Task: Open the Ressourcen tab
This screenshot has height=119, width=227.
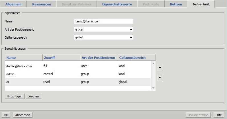Action: click(x=42, y=4)
